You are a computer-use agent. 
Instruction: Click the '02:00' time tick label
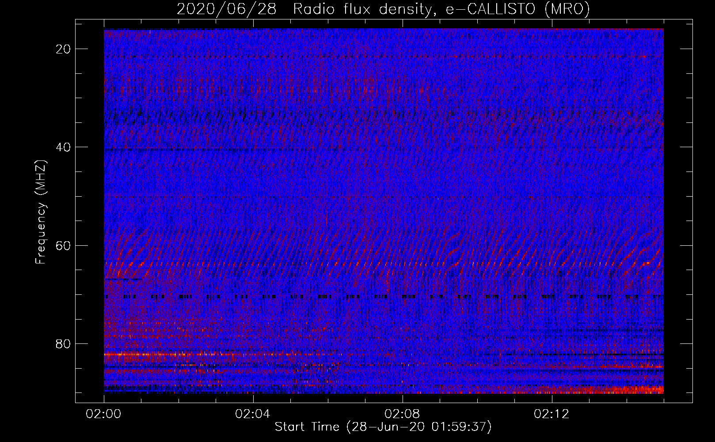point(104,414)
